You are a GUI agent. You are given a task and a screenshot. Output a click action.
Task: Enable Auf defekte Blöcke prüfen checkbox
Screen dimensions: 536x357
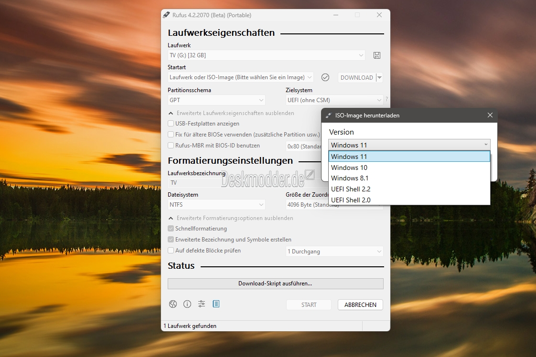click(x=171, y=251)
